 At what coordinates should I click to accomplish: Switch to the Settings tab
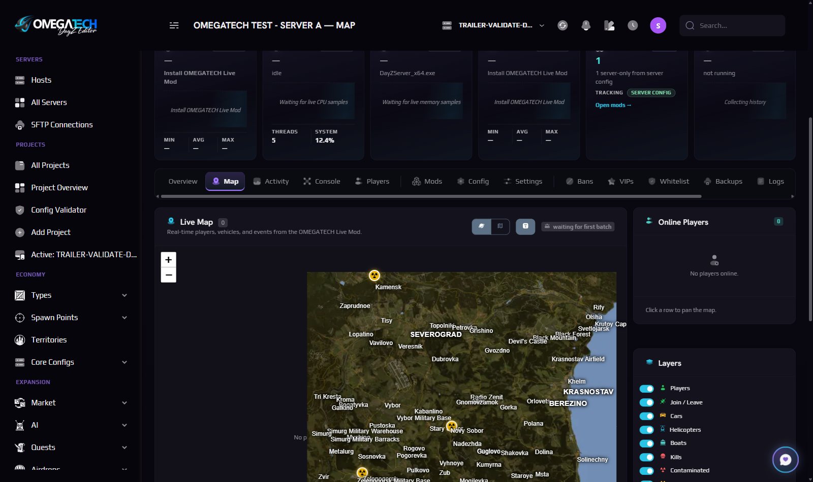523,182
